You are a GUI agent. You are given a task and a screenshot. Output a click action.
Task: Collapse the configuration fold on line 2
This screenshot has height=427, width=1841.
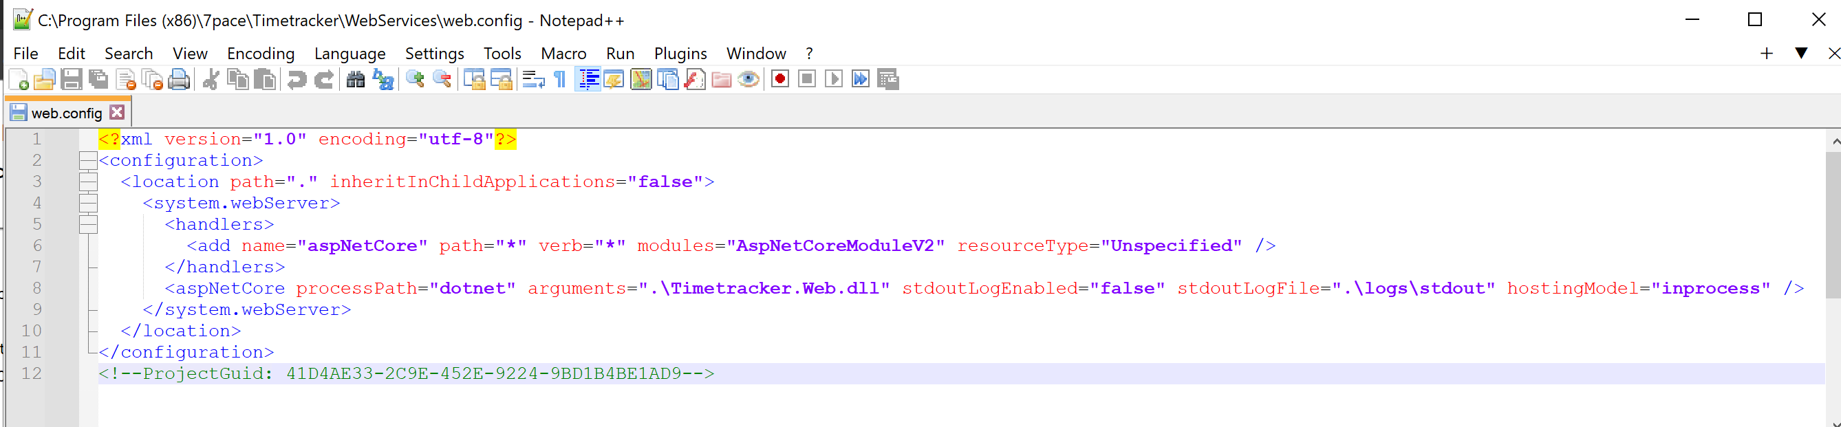(88, 161)
